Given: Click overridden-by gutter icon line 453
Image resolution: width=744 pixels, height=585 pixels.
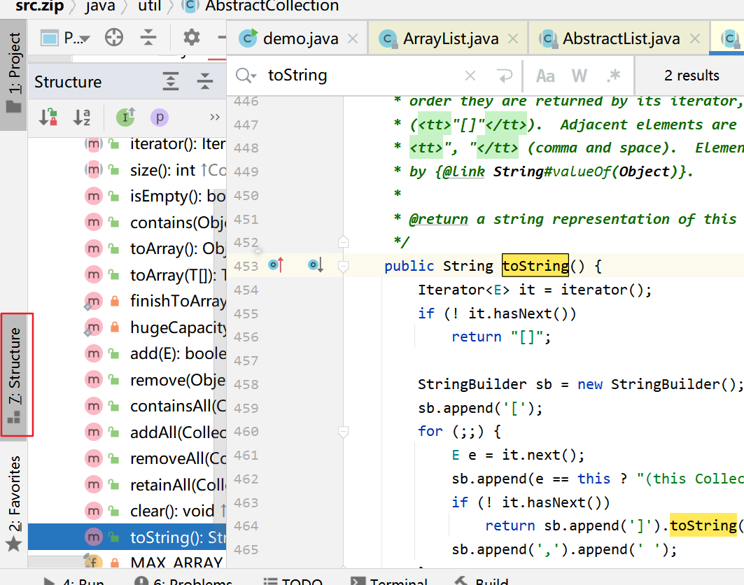Looking at the screenshot, I should 316,265.
